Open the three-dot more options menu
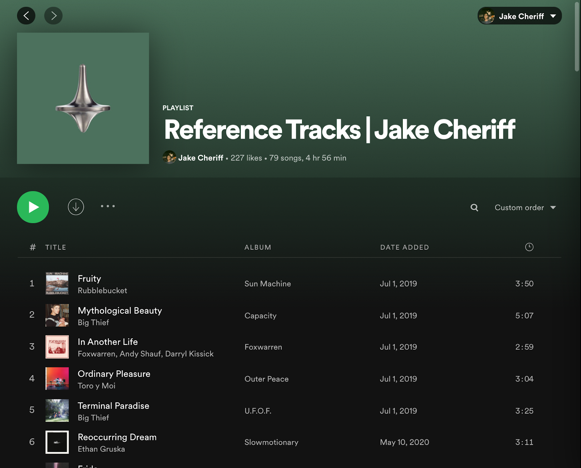This screenshot has height=468, width=581. point(108,206)
